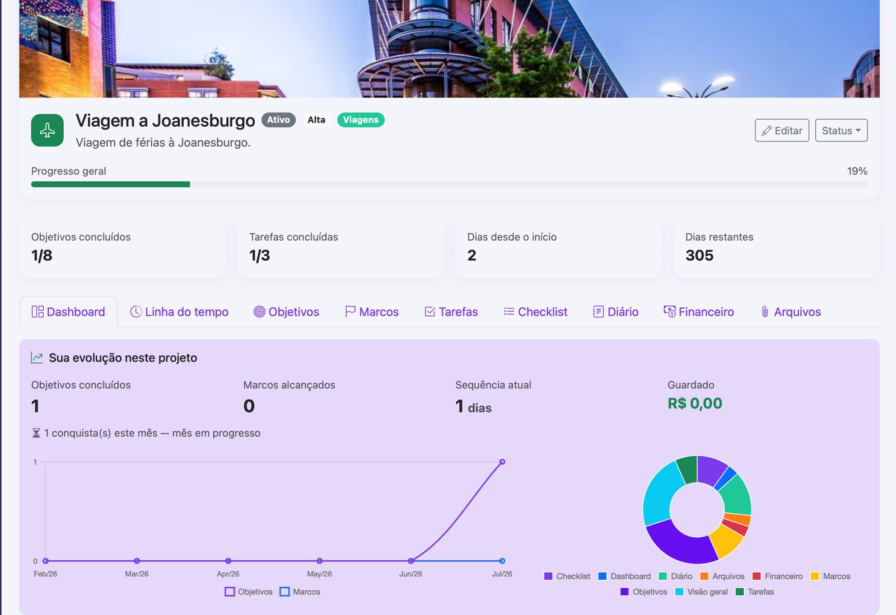The width and height of the screenshot is (896, 615).
Task: Click the pencil icon on Editar
Action: click(767, 130)
